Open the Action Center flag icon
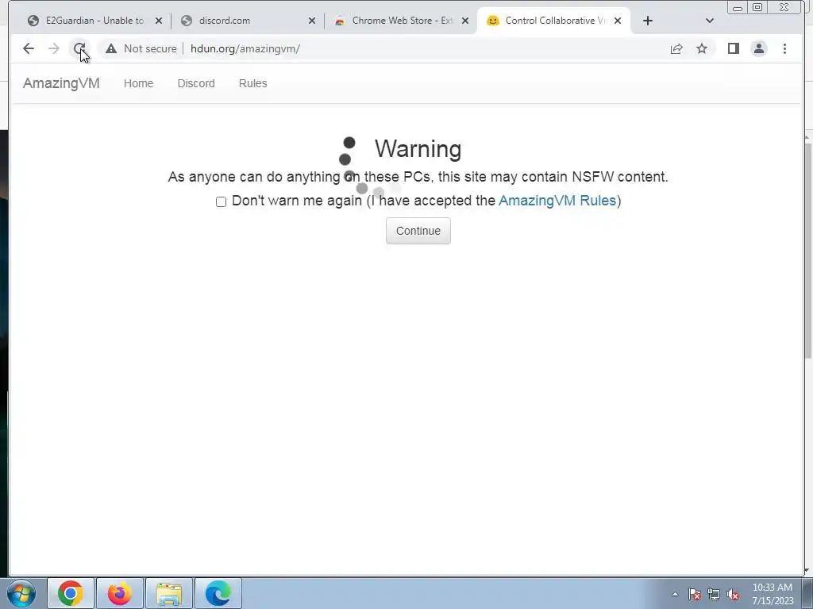 695,594
